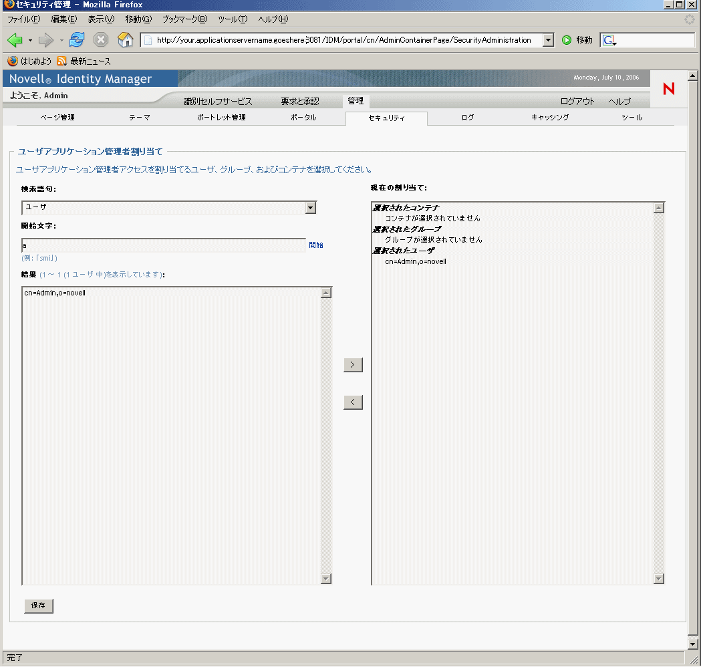Click the < remove-from-assignments button
The image size is (701, 667).
(353, 402)
